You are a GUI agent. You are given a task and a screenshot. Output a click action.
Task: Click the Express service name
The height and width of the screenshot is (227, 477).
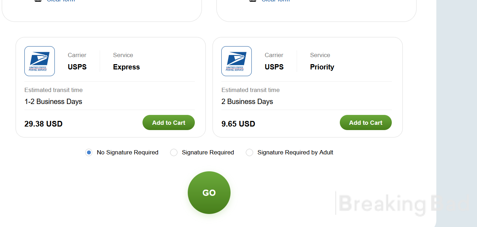[x=127, y=67]
